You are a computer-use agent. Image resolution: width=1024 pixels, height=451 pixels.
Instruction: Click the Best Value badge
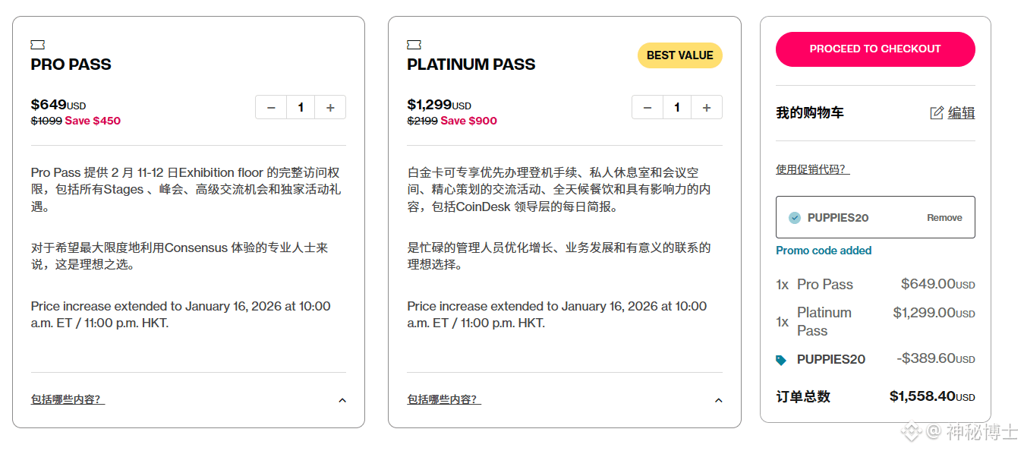click(679, 55)
